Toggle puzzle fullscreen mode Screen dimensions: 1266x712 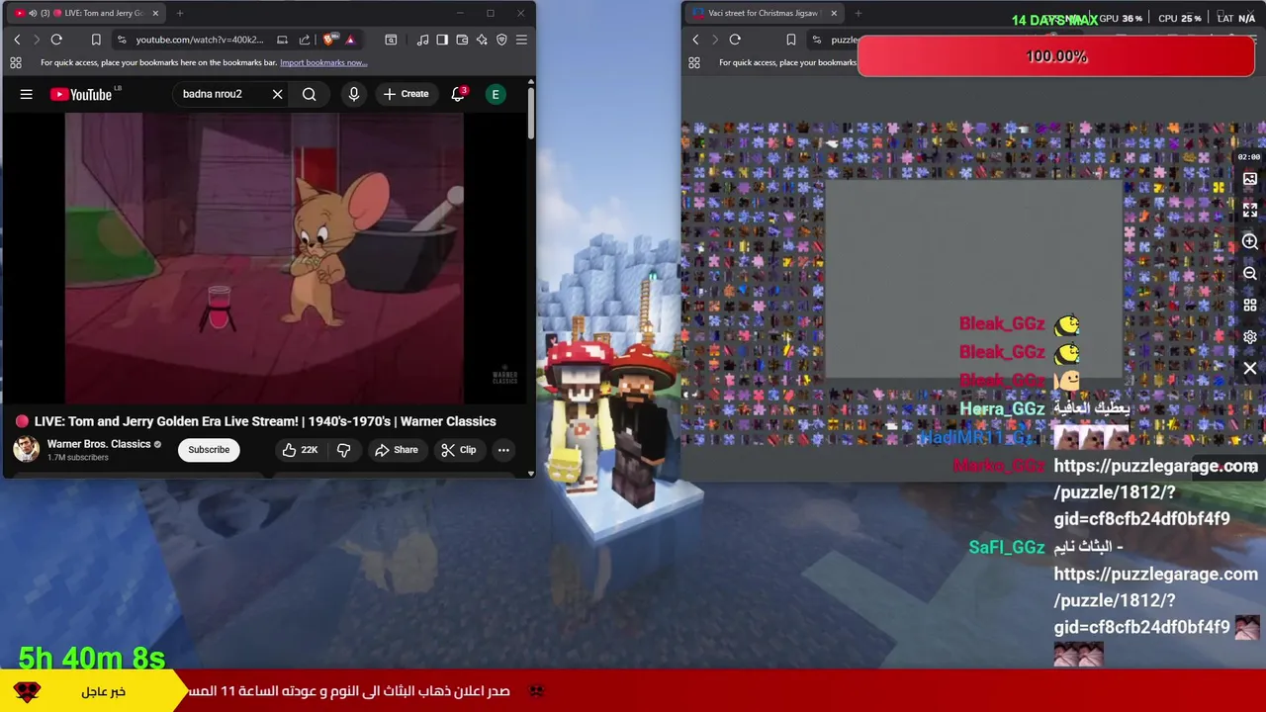1250,211
